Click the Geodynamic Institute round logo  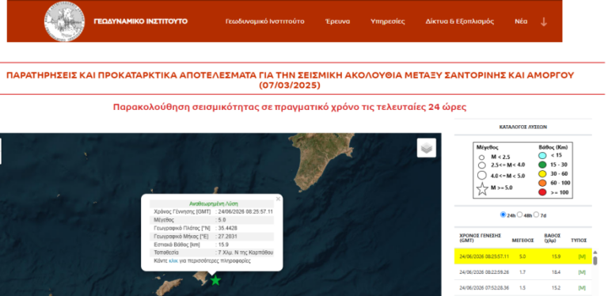click(64, 21)
